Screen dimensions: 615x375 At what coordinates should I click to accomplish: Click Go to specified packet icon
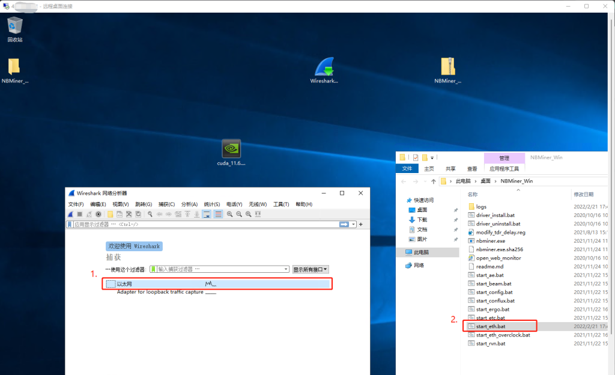178,214
